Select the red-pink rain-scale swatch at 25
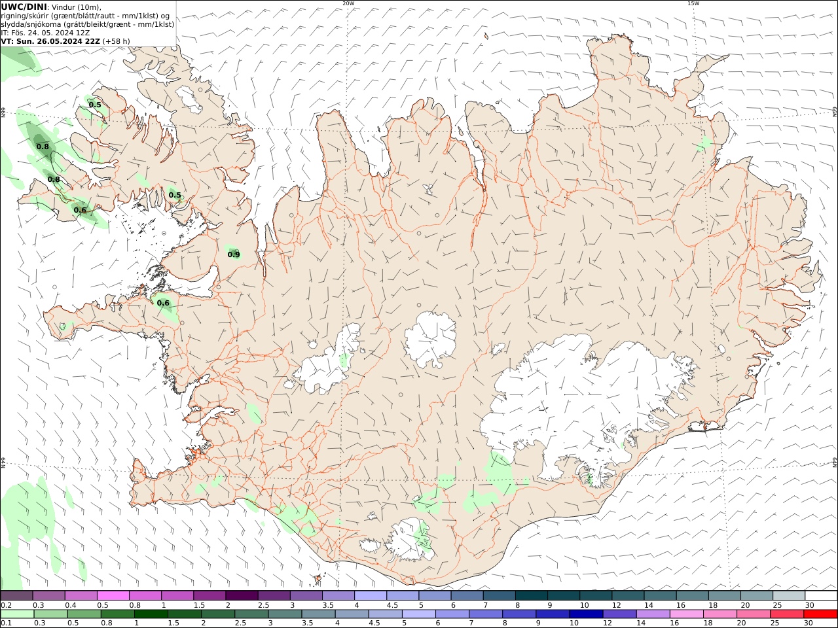838x628 pixels. point(786,614)
